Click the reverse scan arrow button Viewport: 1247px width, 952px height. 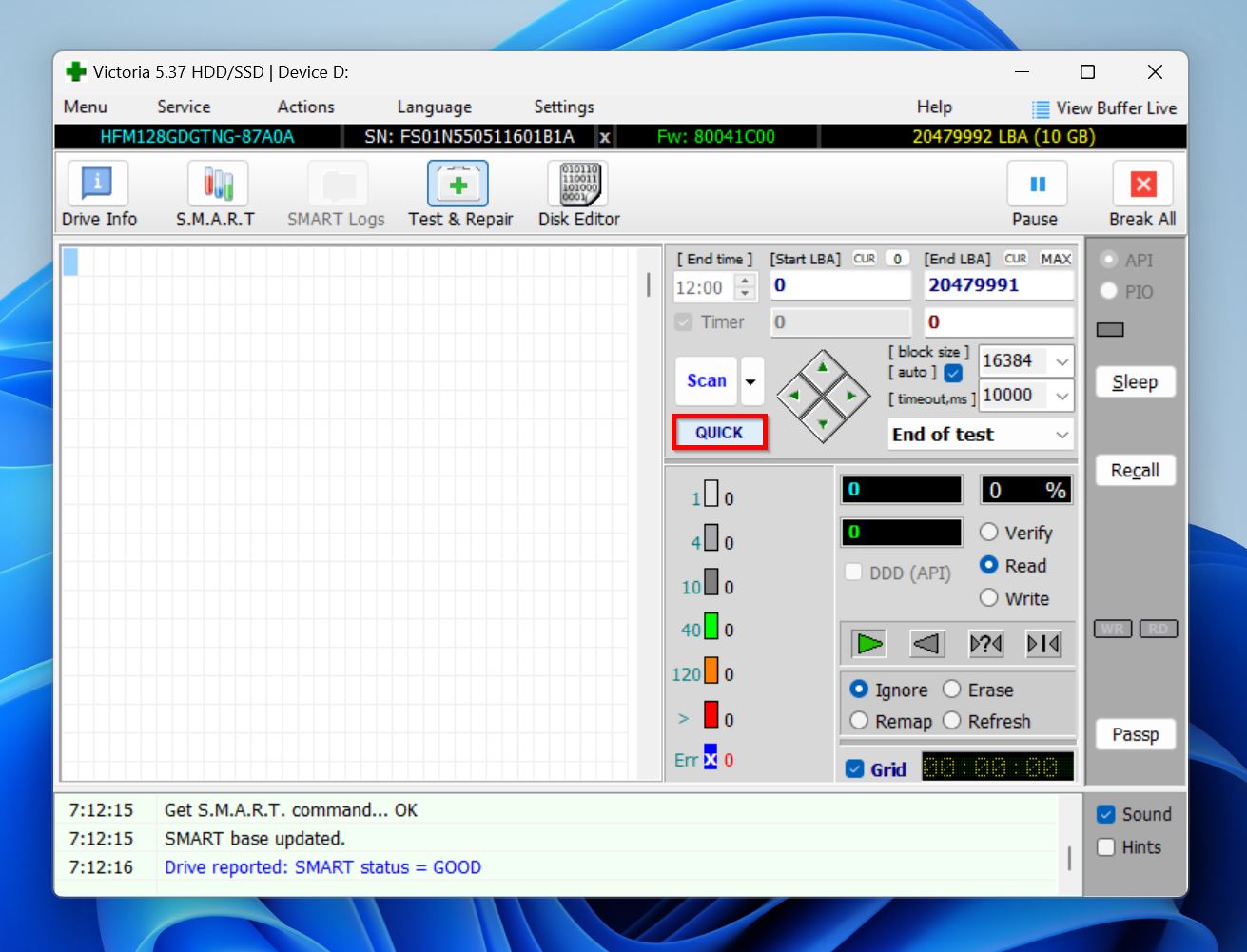pos(926,644)
